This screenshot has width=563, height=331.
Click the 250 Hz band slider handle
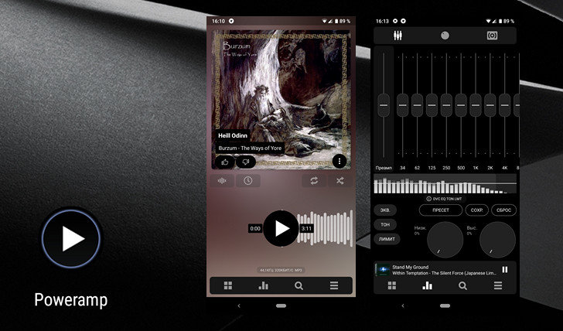[x=446, y=105]
